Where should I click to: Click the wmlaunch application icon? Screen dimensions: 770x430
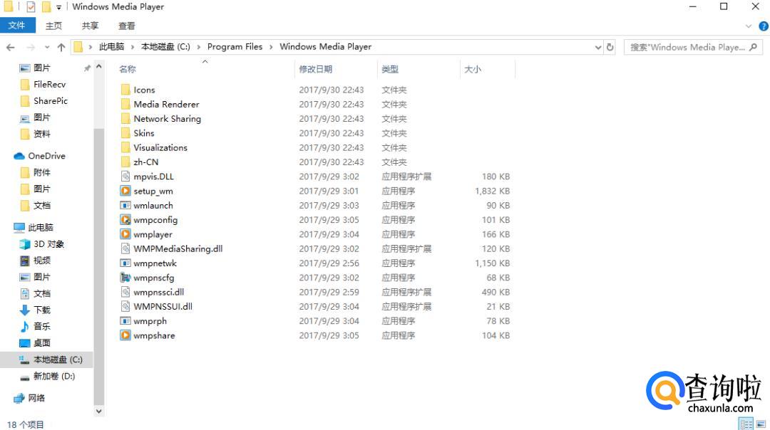(125, 206)
